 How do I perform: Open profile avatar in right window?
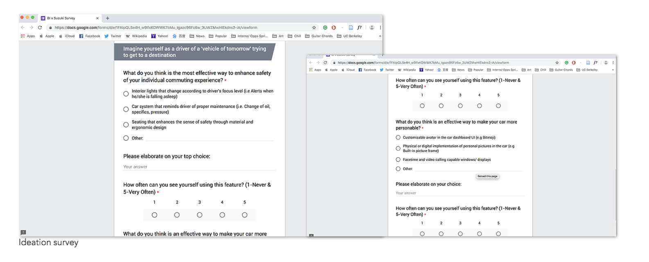pos(606,63)
